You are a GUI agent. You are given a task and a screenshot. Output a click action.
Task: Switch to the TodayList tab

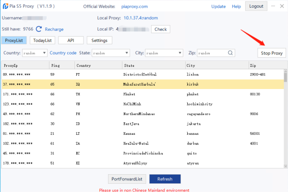(x=42, y=40)
